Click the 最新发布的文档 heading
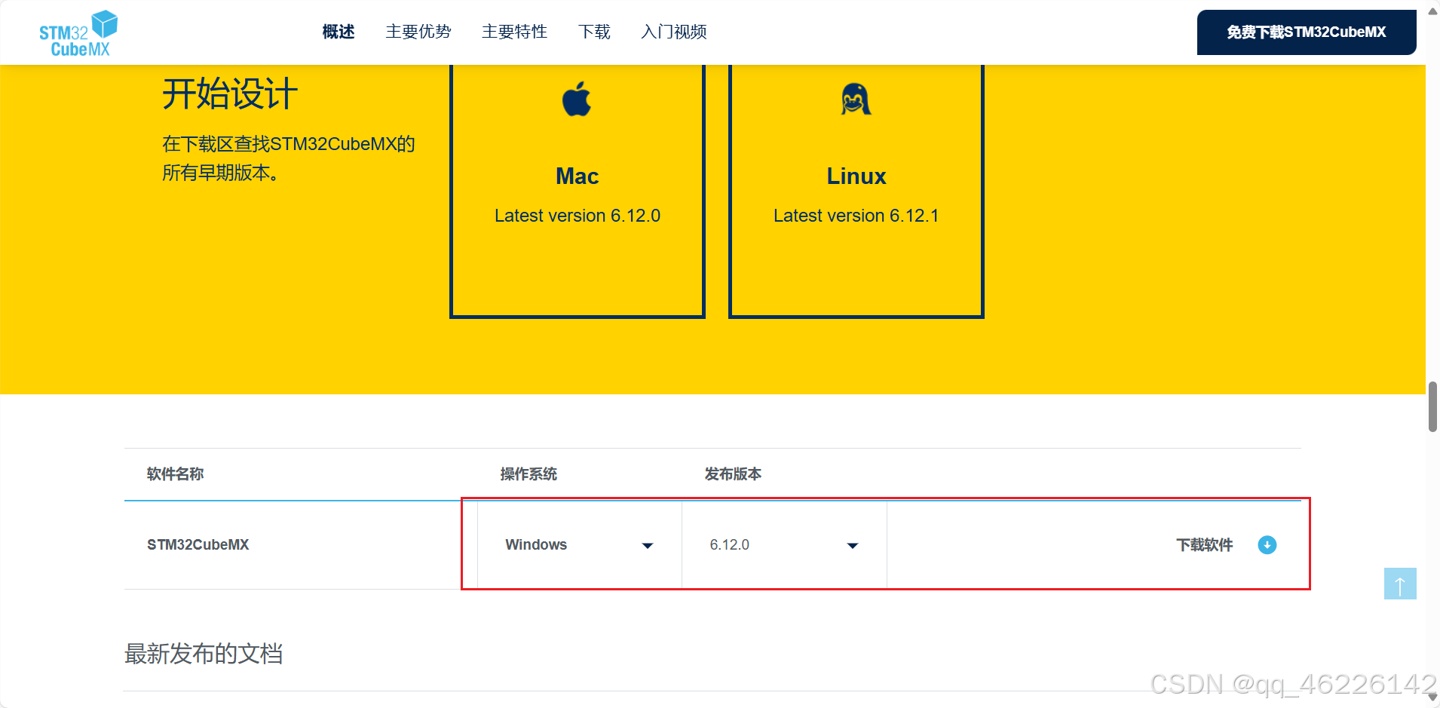 coord(204,654)
